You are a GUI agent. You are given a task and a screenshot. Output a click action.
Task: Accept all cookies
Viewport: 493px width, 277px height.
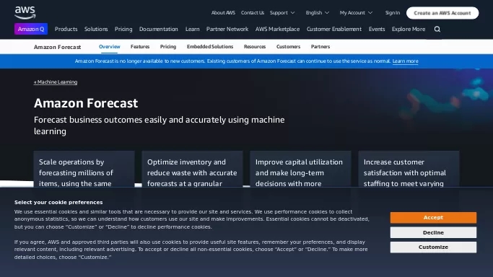(x=433, y=217)
